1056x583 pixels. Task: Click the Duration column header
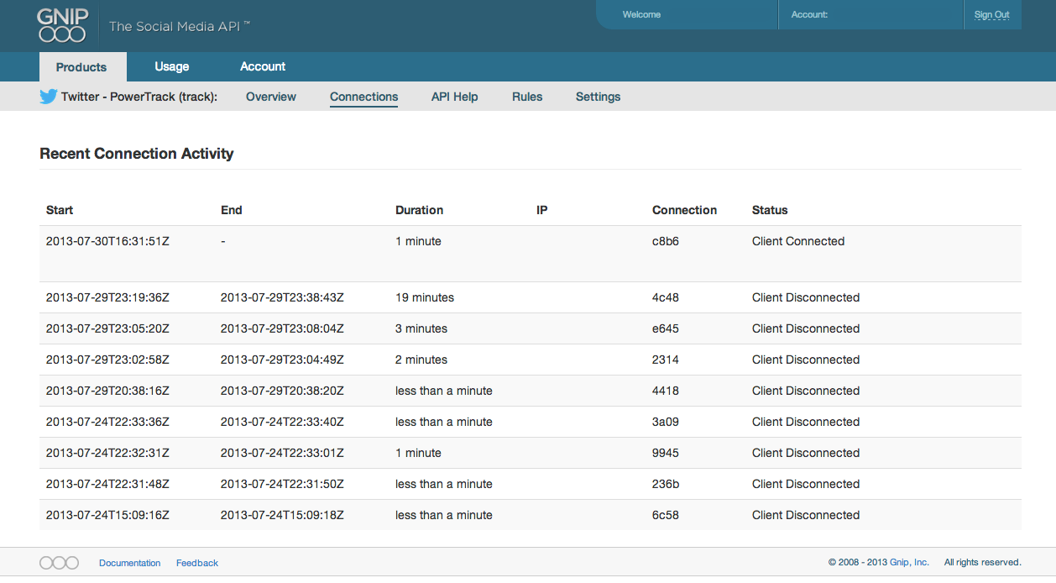[x=419, y=210]
